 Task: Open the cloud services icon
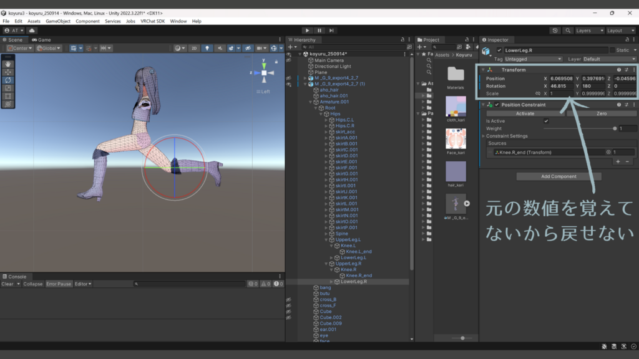(32, 31)
